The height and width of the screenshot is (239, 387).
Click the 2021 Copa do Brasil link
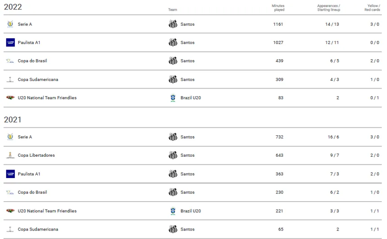click(32, 192)
